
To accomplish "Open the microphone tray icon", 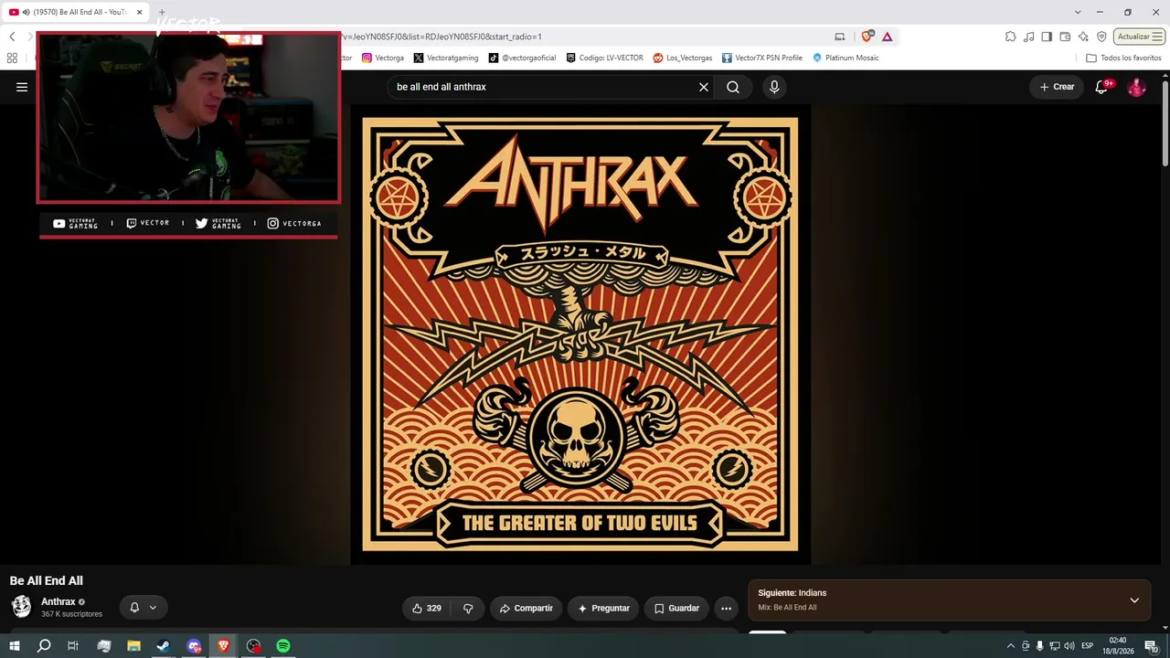I will 1039,646.
